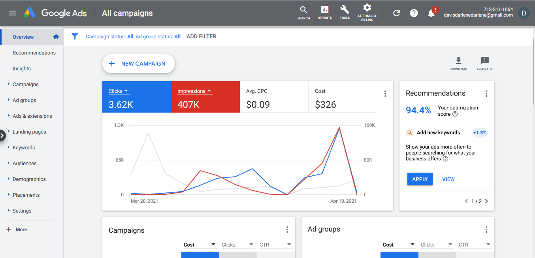View notifications bell icon
The height and width of the screenshot is (258, 535).
431,13
